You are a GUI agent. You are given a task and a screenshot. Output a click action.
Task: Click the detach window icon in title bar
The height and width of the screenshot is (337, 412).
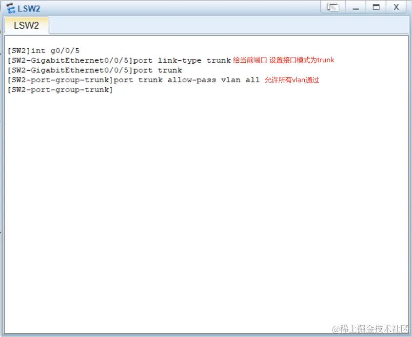[x=333, y=7]
